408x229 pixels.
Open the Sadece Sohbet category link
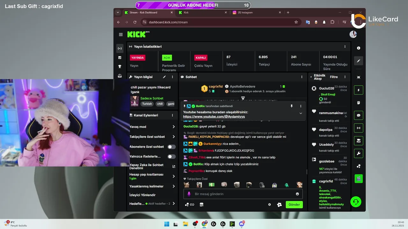152,98
